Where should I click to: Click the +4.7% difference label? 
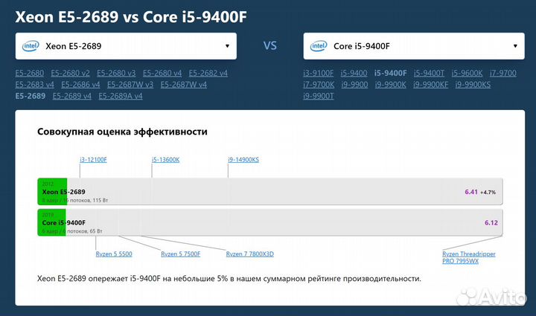pyautogui.click(x=488, y=193)
